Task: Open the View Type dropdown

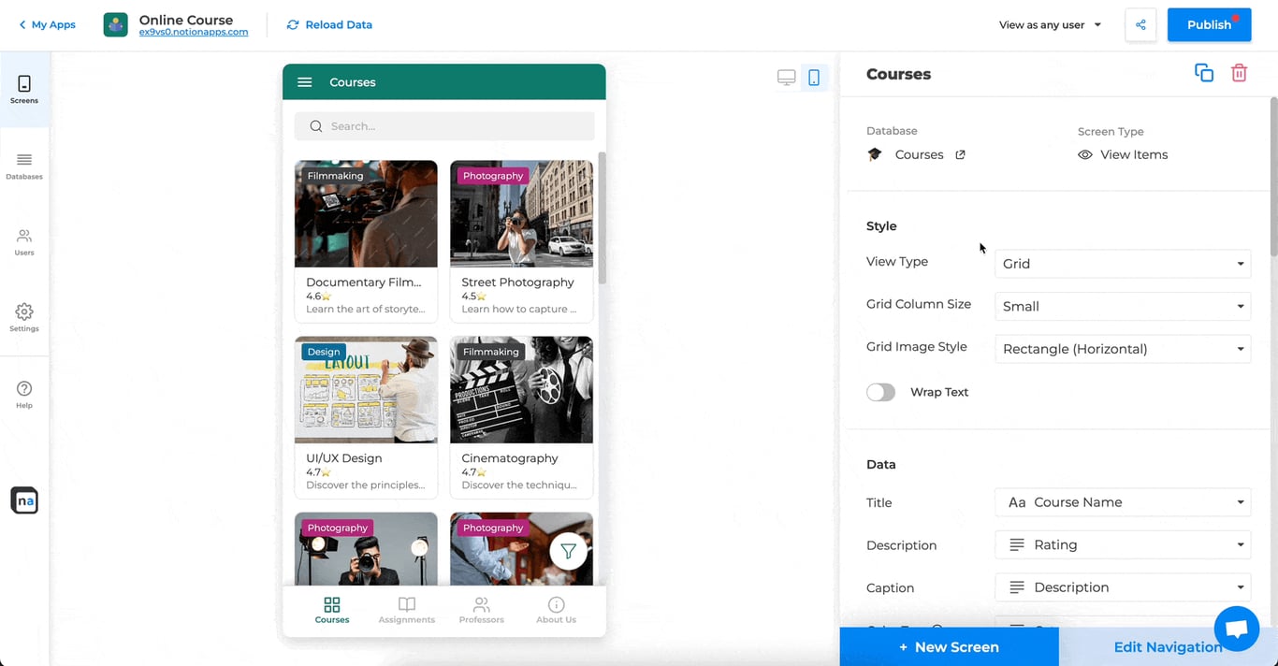Action: pyautogui.click(x=1123, y=264)
